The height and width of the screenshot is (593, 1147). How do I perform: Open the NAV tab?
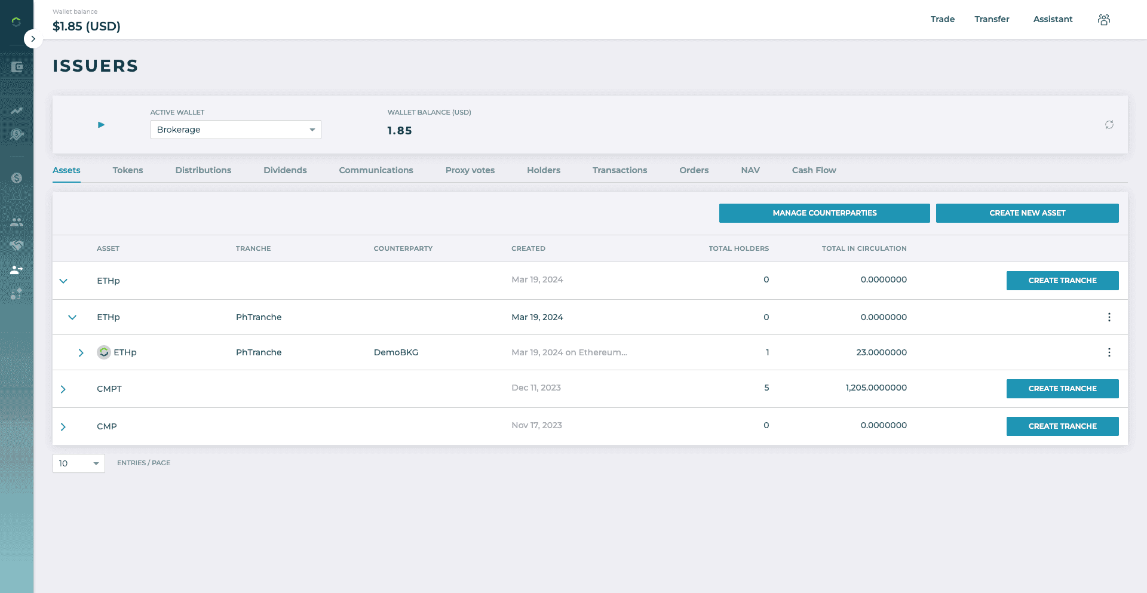[750, 170]
